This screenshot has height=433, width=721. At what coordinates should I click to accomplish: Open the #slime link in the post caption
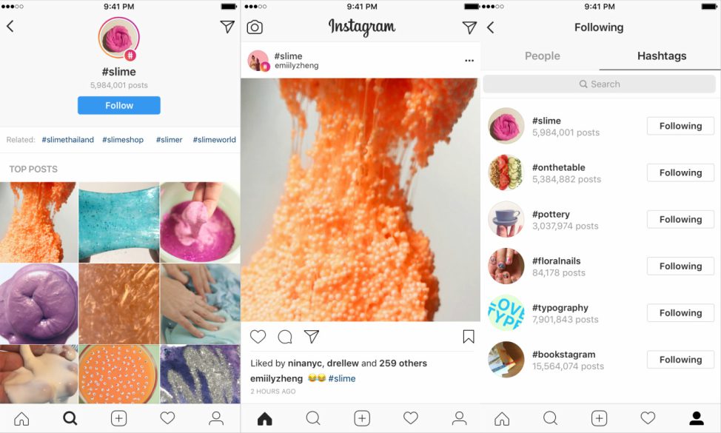(342, 378)
